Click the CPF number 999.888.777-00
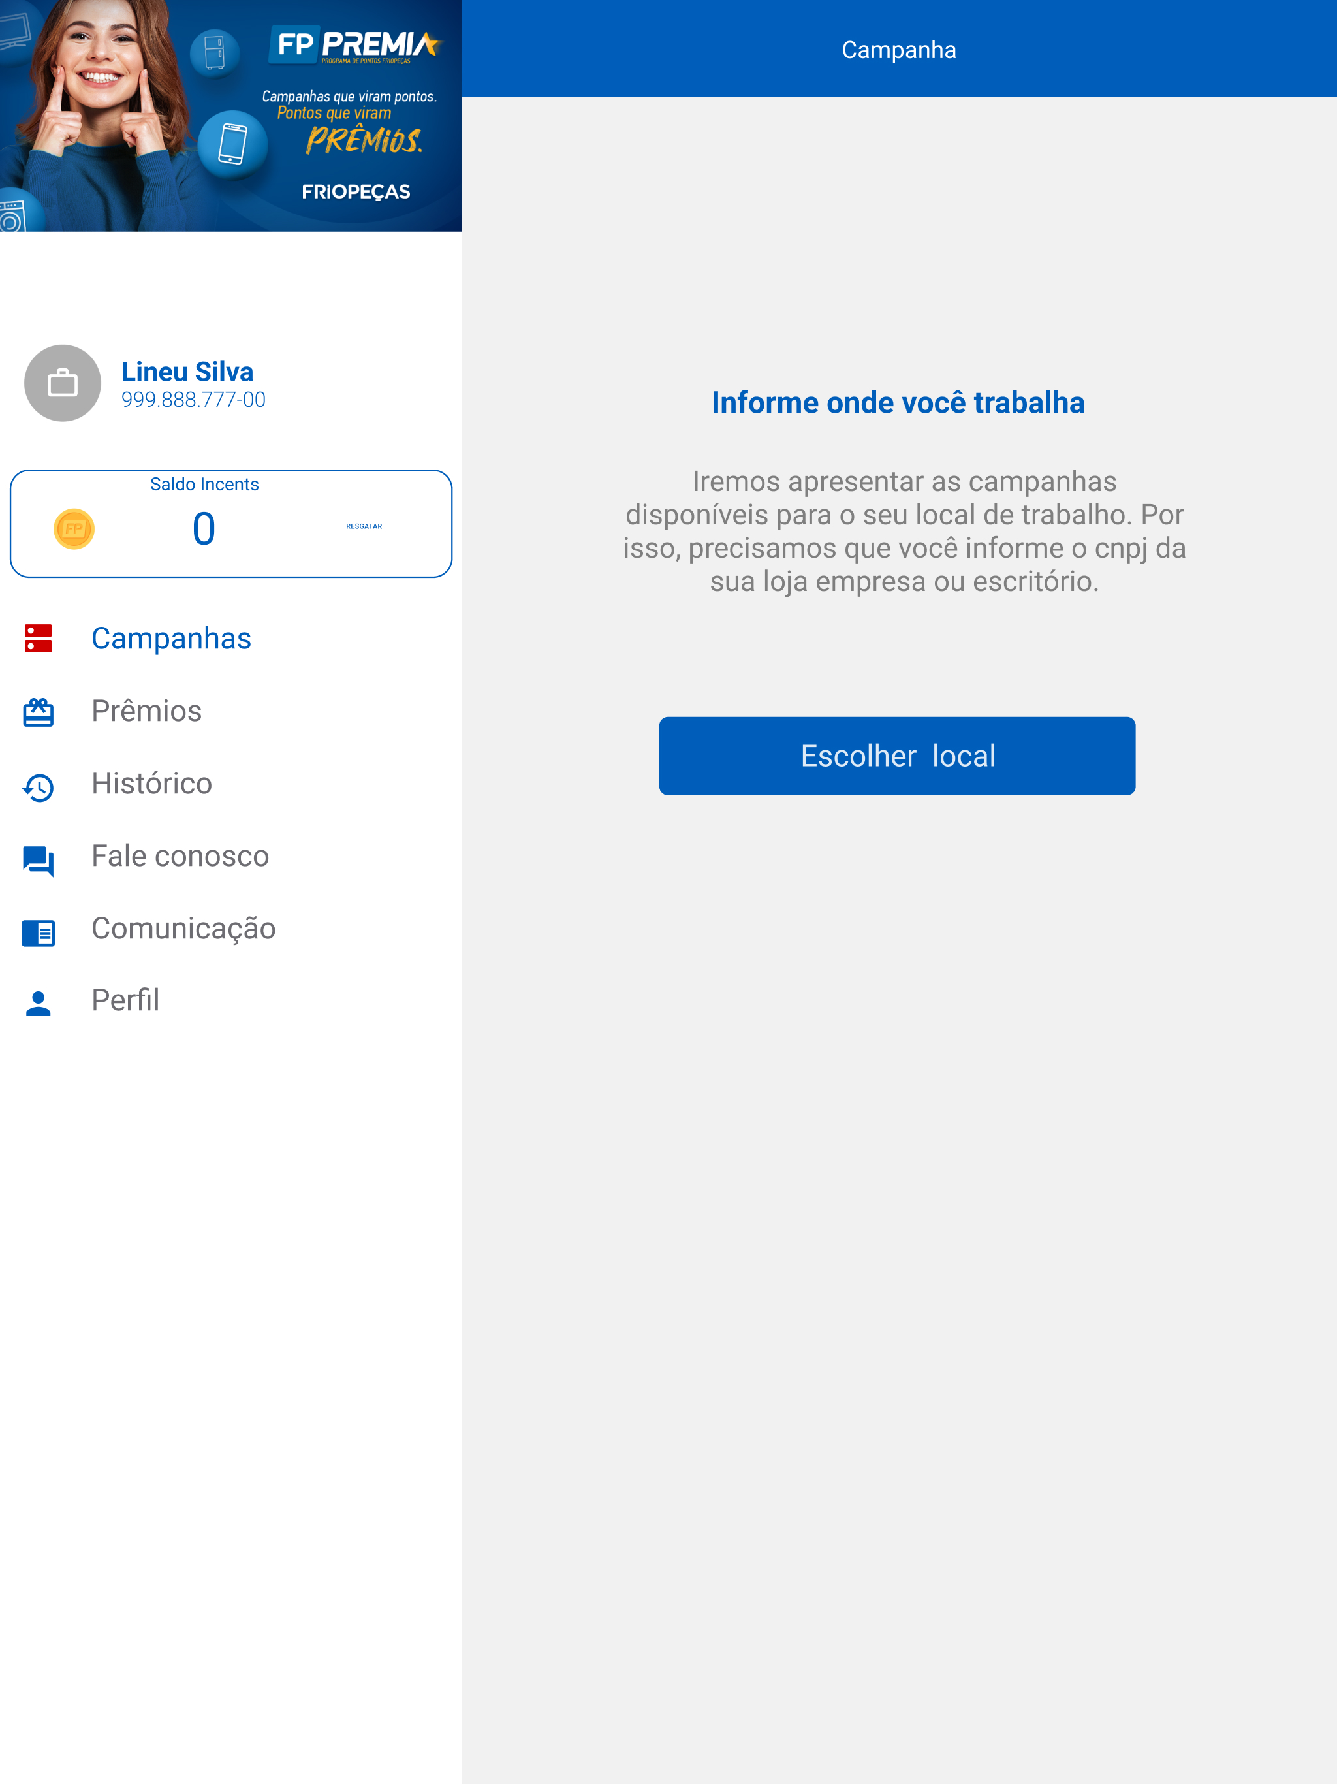This screenshot has width=1337, height=1784. [x=193, y=400]
